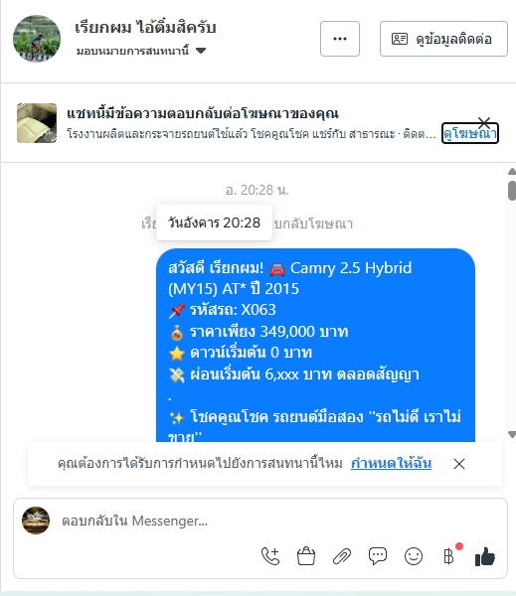Expand the conversation assignment dropdown

point(141,51)
